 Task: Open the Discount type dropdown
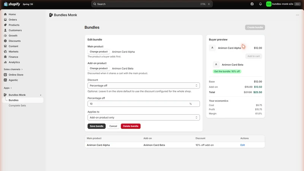[144, 85]
